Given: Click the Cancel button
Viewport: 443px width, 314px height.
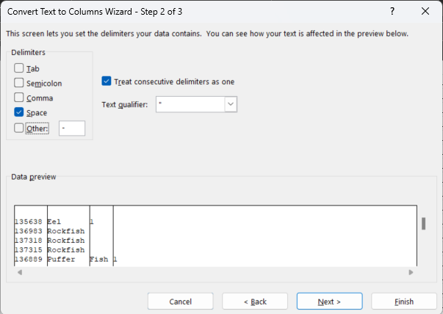Looking at the screenshot, I should pos(181,302).
